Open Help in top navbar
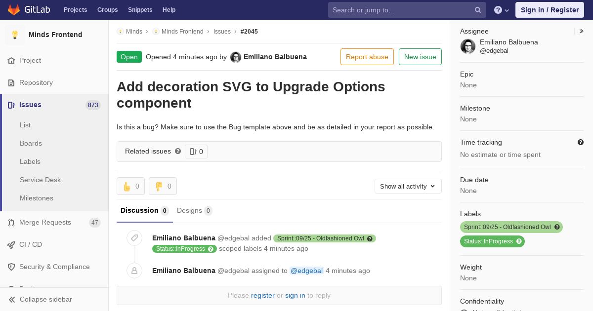This screenshot has width=593, height=311. [169, 10]
